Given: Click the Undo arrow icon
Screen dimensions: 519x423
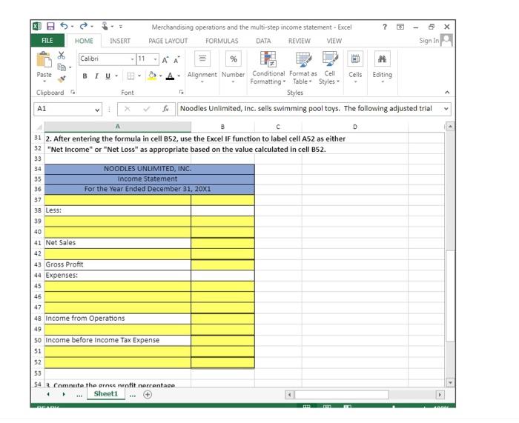Looking at the screenshot, I should click(x=64, y=26).
